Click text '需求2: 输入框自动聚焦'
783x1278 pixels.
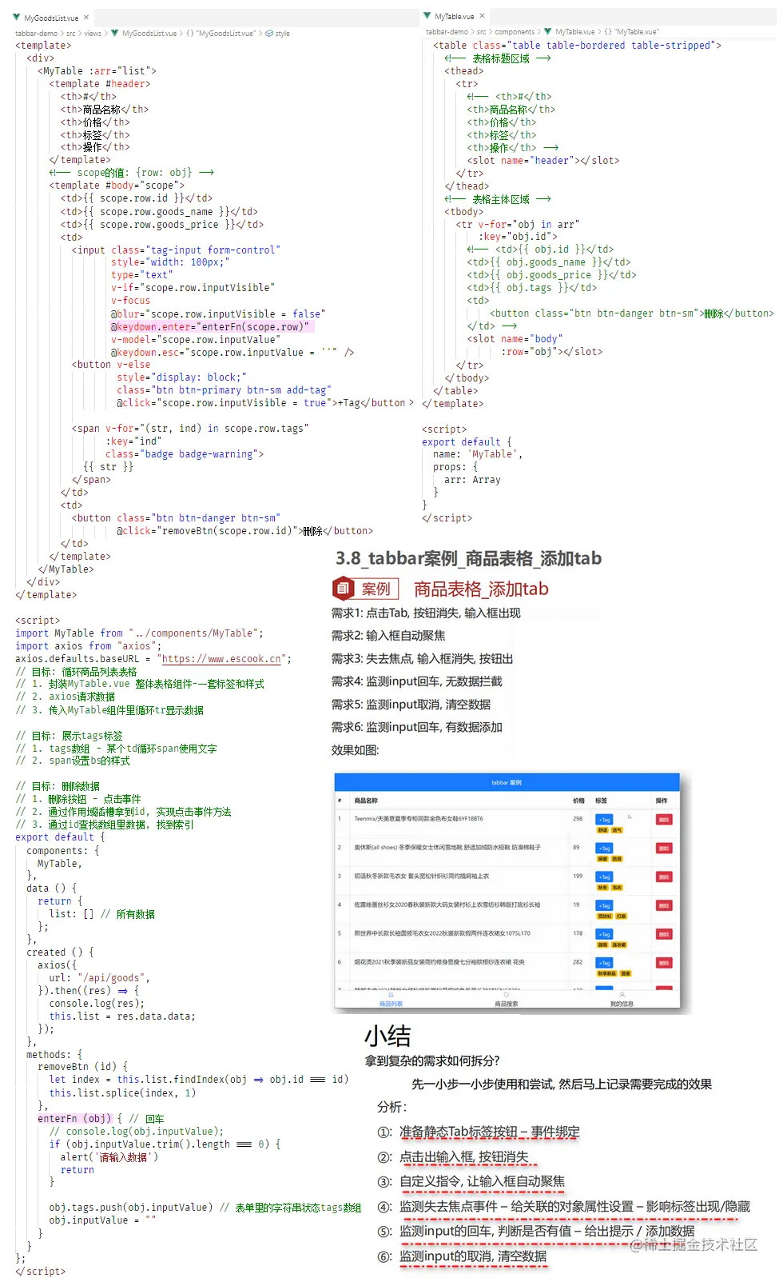(388, 636)
